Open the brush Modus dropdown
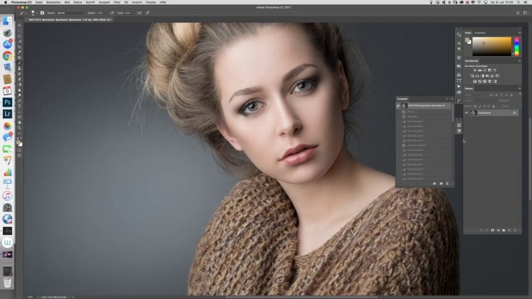532x299 pixels. tap(71, 12)
